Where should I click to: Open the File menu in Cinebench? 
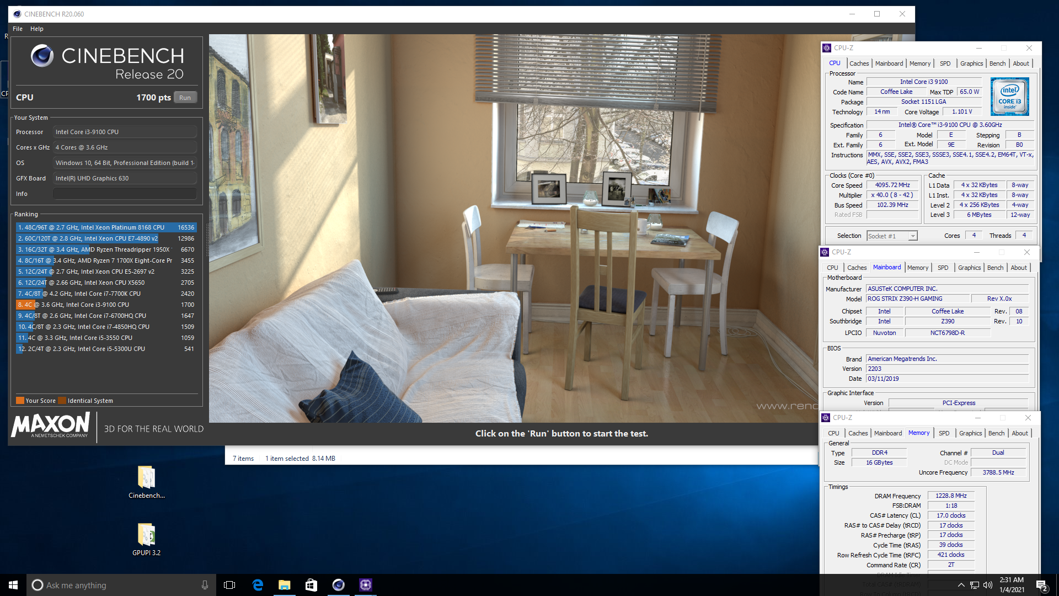click(x=18, y=29)
